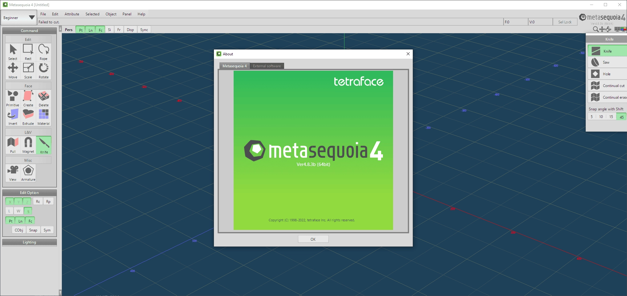Viewport: 627px width, 296px height.
Task: Select the Create face tool
Action: 28,98
